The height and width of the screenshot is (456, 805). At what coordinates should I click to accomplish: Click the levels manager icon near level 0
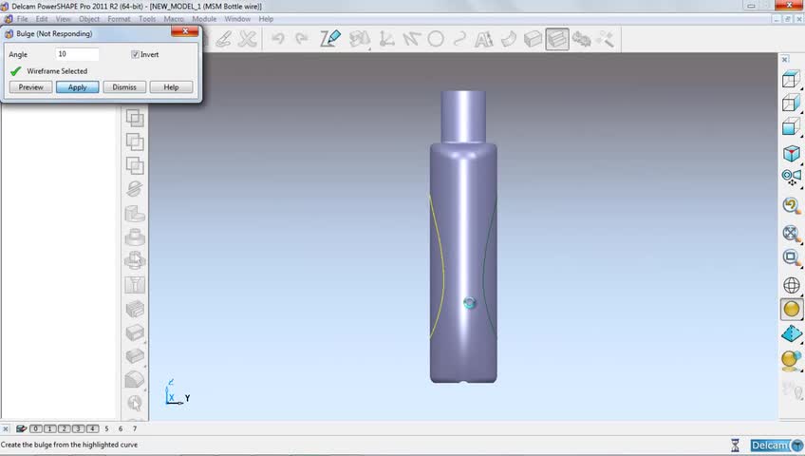click(x=21, y=428)
